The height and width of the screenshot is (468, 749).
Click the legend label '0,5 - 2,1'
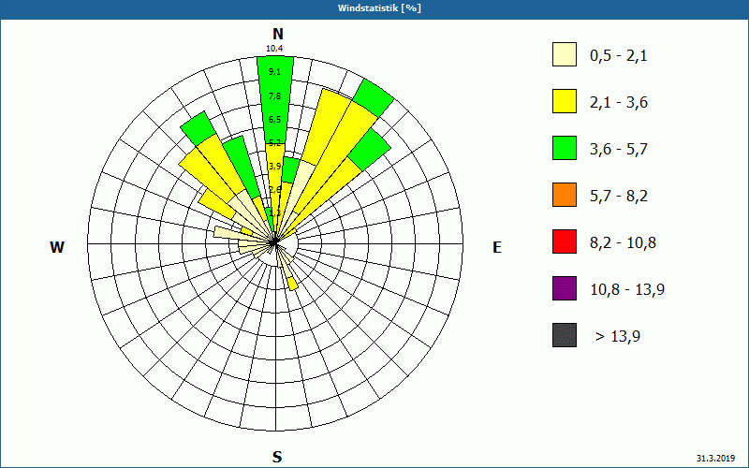(619, 56)
